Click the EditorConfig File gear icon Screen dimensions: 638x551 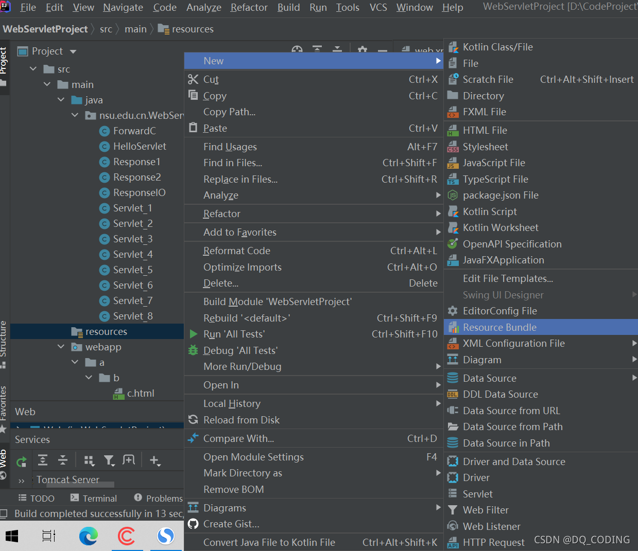[x=453, y=311]
